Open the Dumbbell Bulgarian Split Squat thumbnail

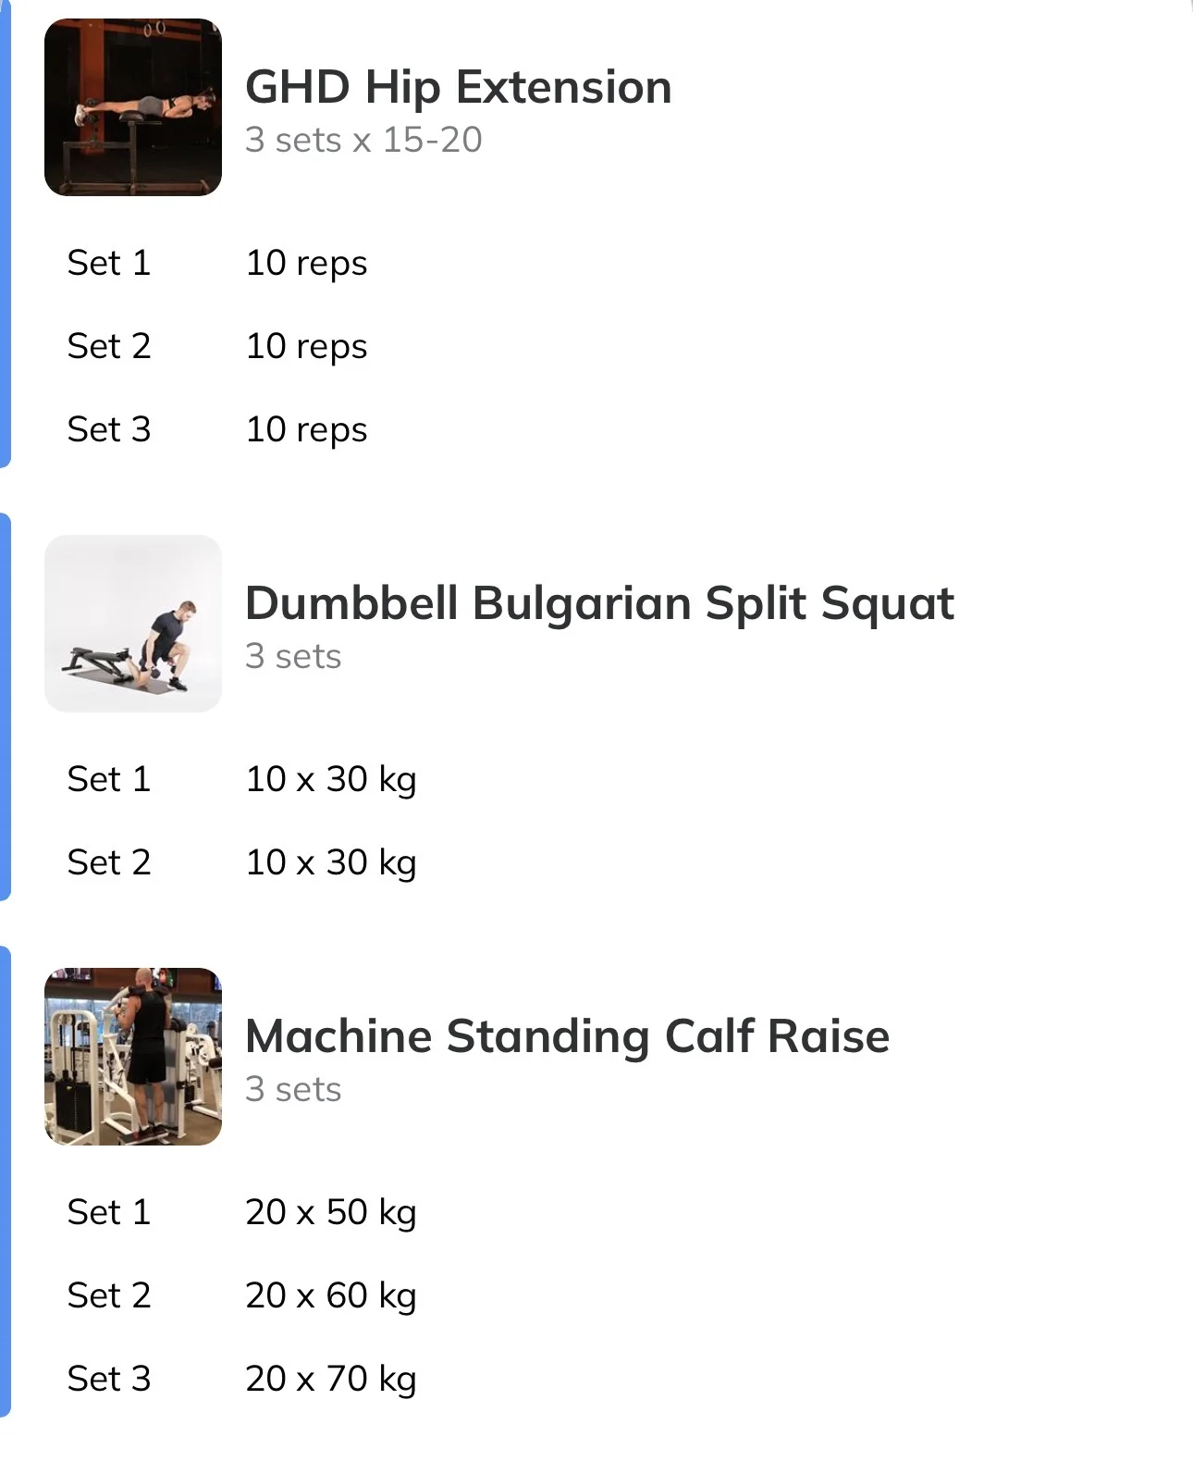click(x=133, y=624)
